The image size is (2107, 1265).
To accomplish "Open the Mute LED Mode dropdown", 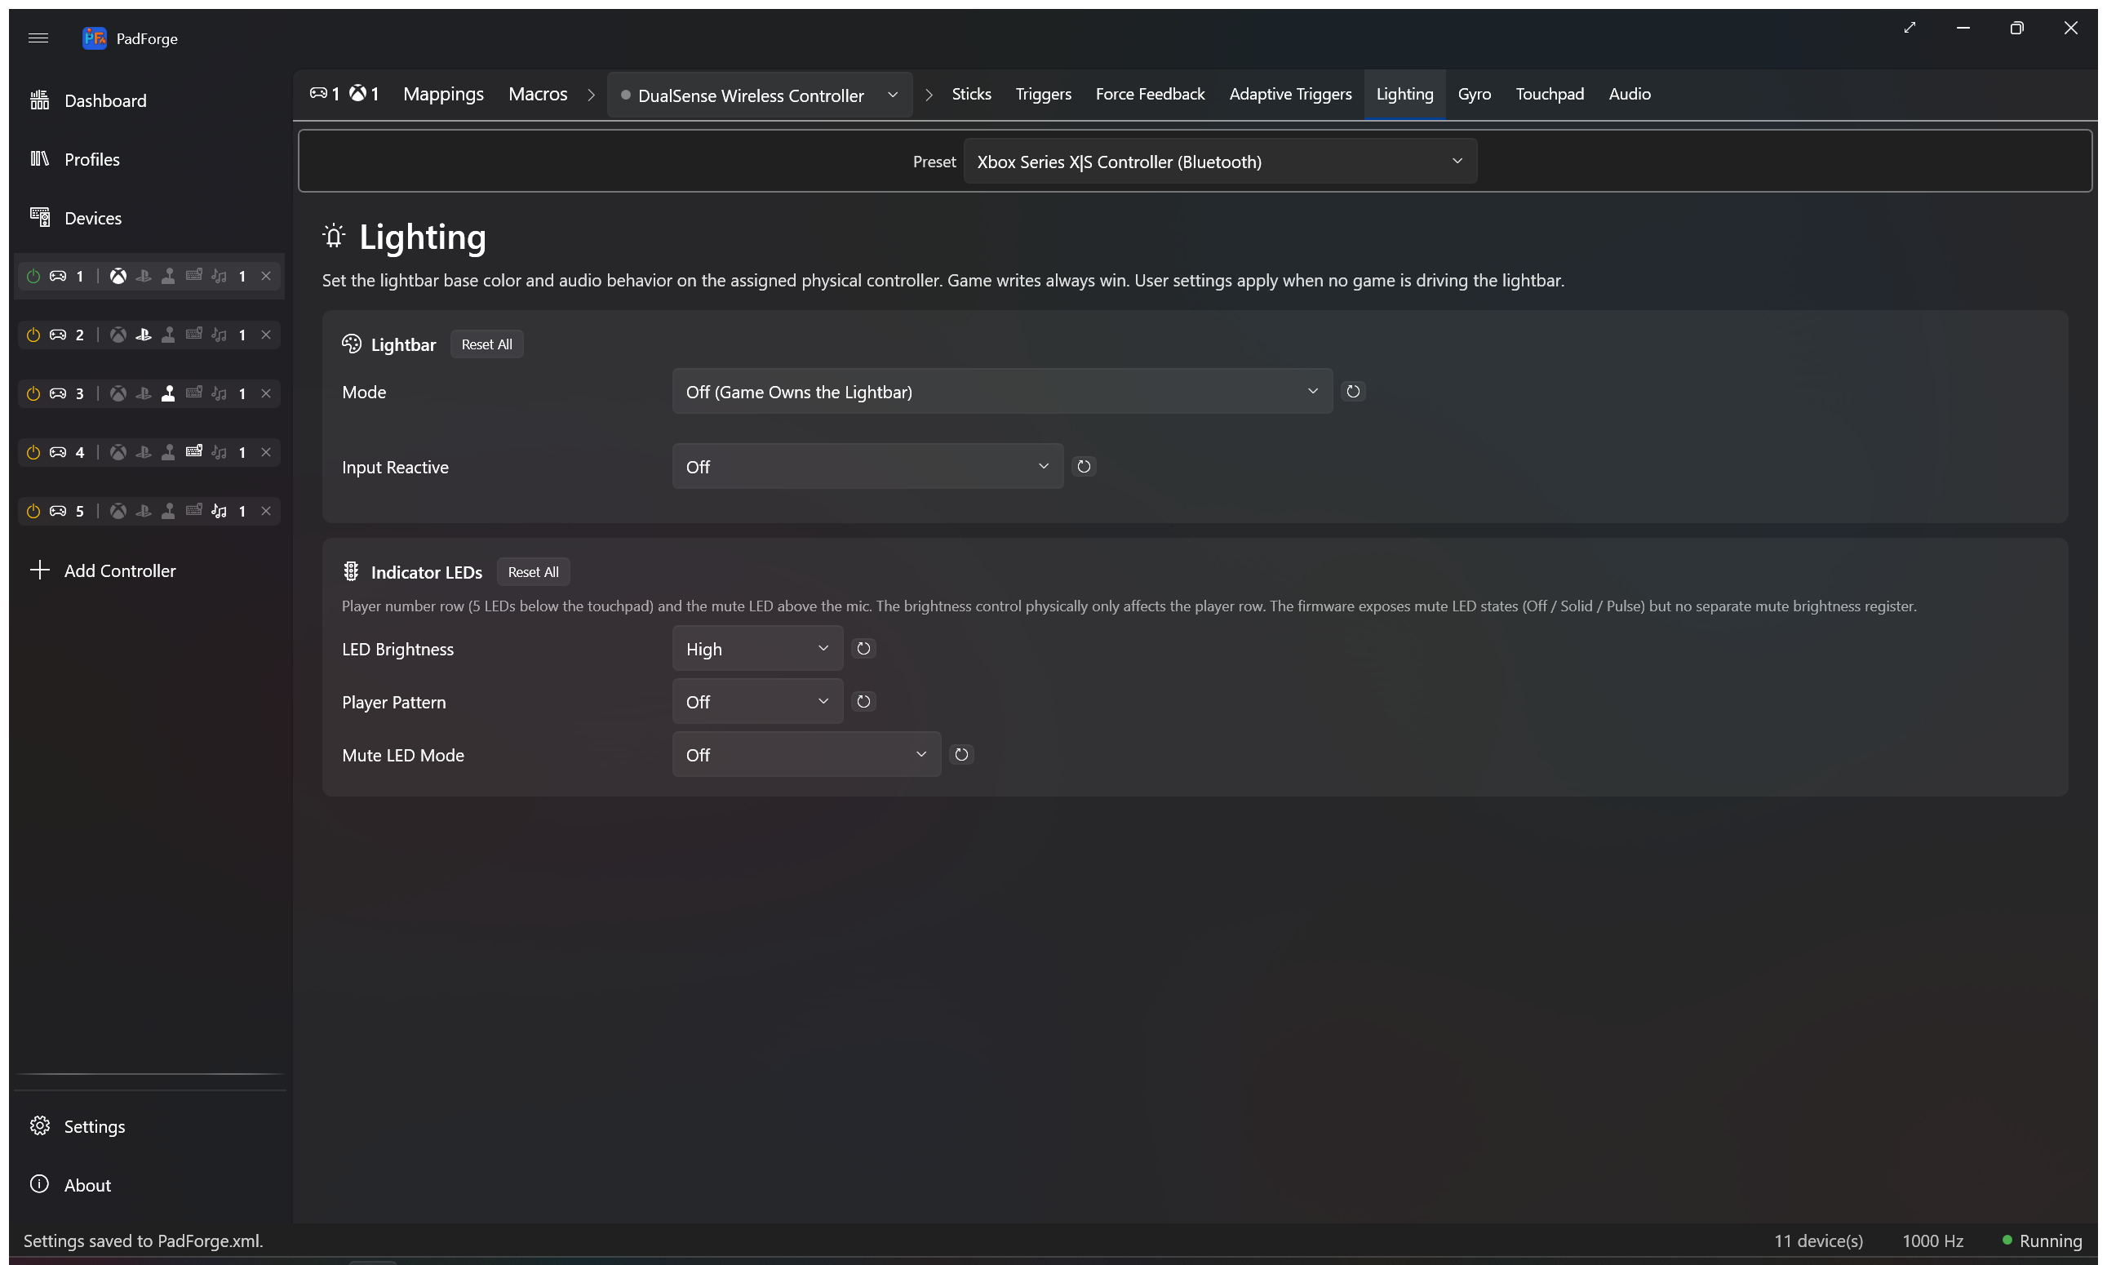I will point(806,754).
